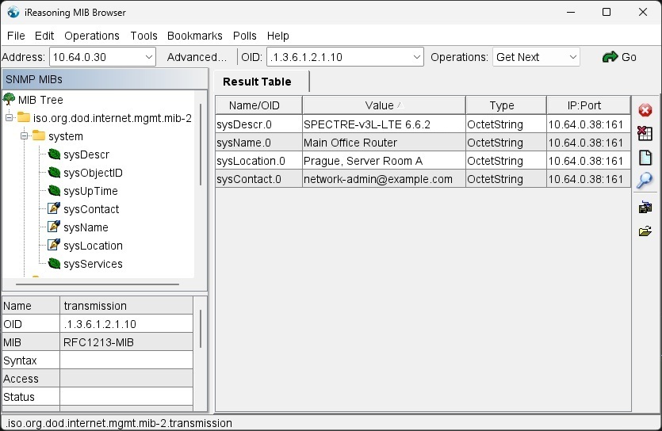Click the red stop operation icon

(x=645, y=110)
